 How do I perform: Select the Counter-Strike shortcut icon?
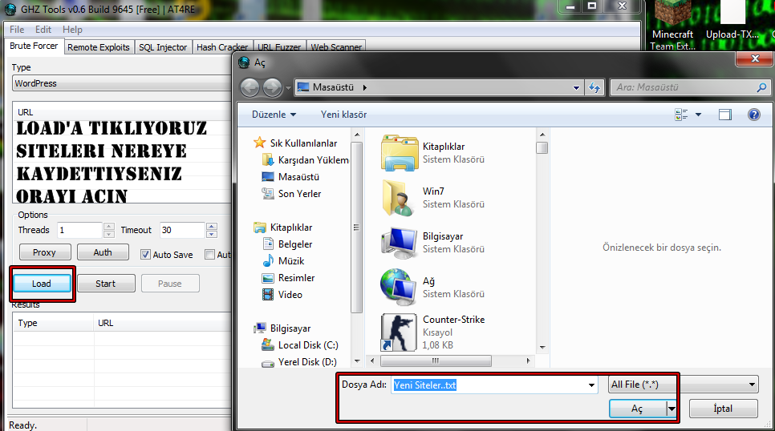[x=399, y=332]
